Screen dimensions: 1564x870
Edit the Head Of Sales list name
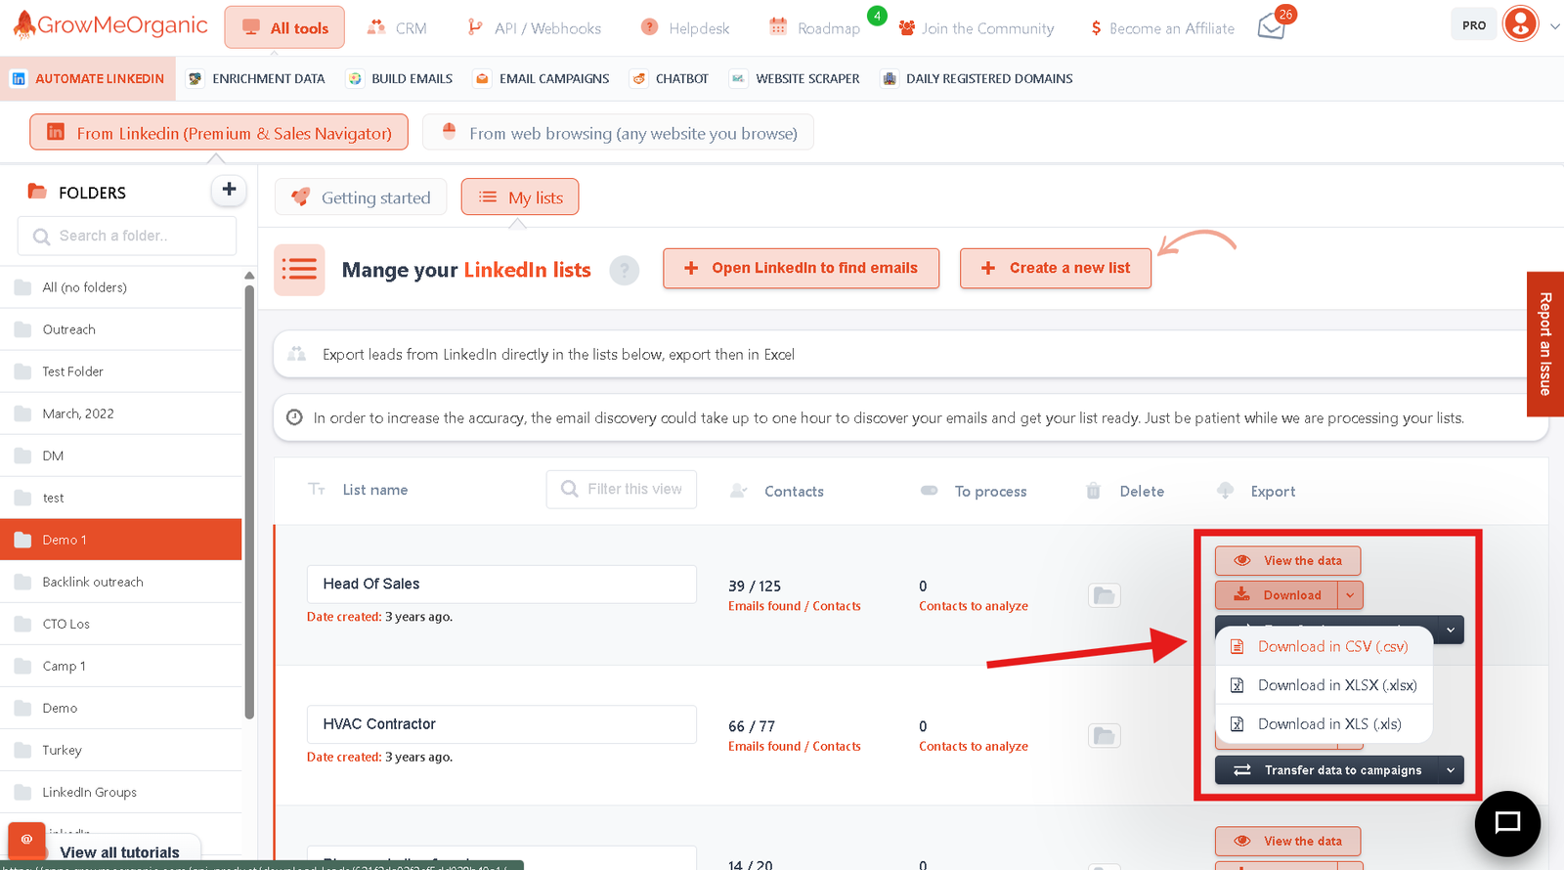[501, 584]
